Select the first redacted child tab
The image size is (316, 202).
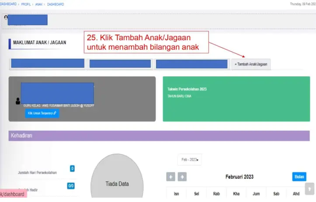point(48,64)
